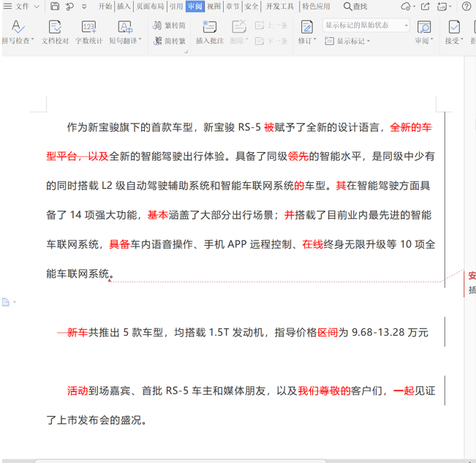The height and width of the screenshot is (463, 476).
Task: Click inserted text 我们尊敬的
Action: coord(324,391)
